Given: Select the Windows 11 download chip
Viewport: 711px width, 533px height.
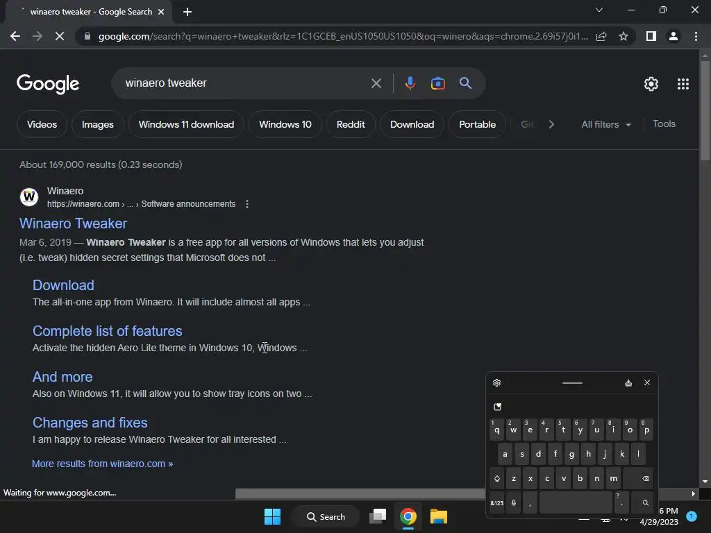Looking at the screenshot, I should click(186, 124).
